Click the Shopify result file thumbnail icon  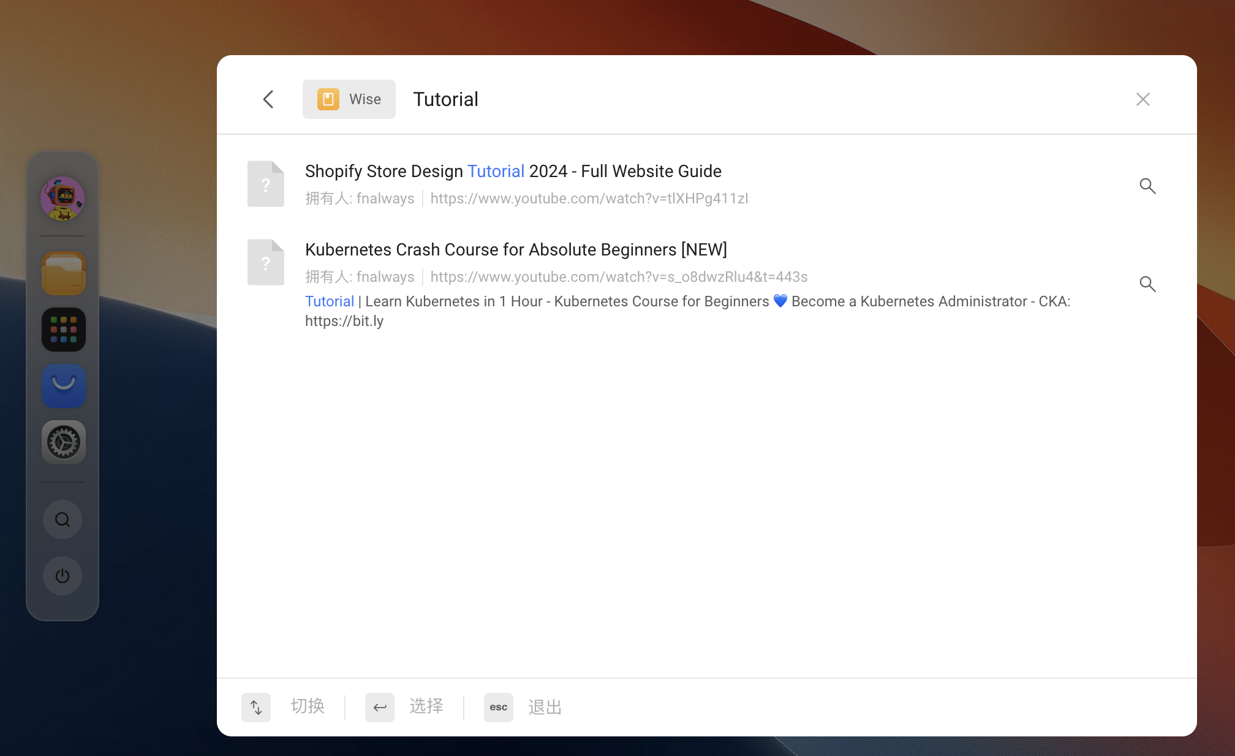[x=266, y=184]
